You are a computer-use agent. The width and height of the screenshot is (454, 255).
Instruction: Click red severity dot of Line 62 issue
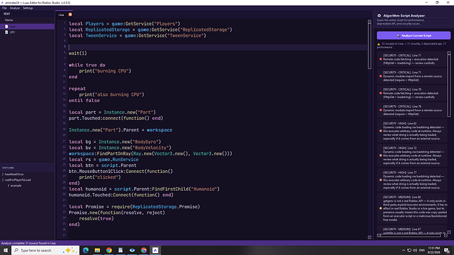click(x=380, y=131)
